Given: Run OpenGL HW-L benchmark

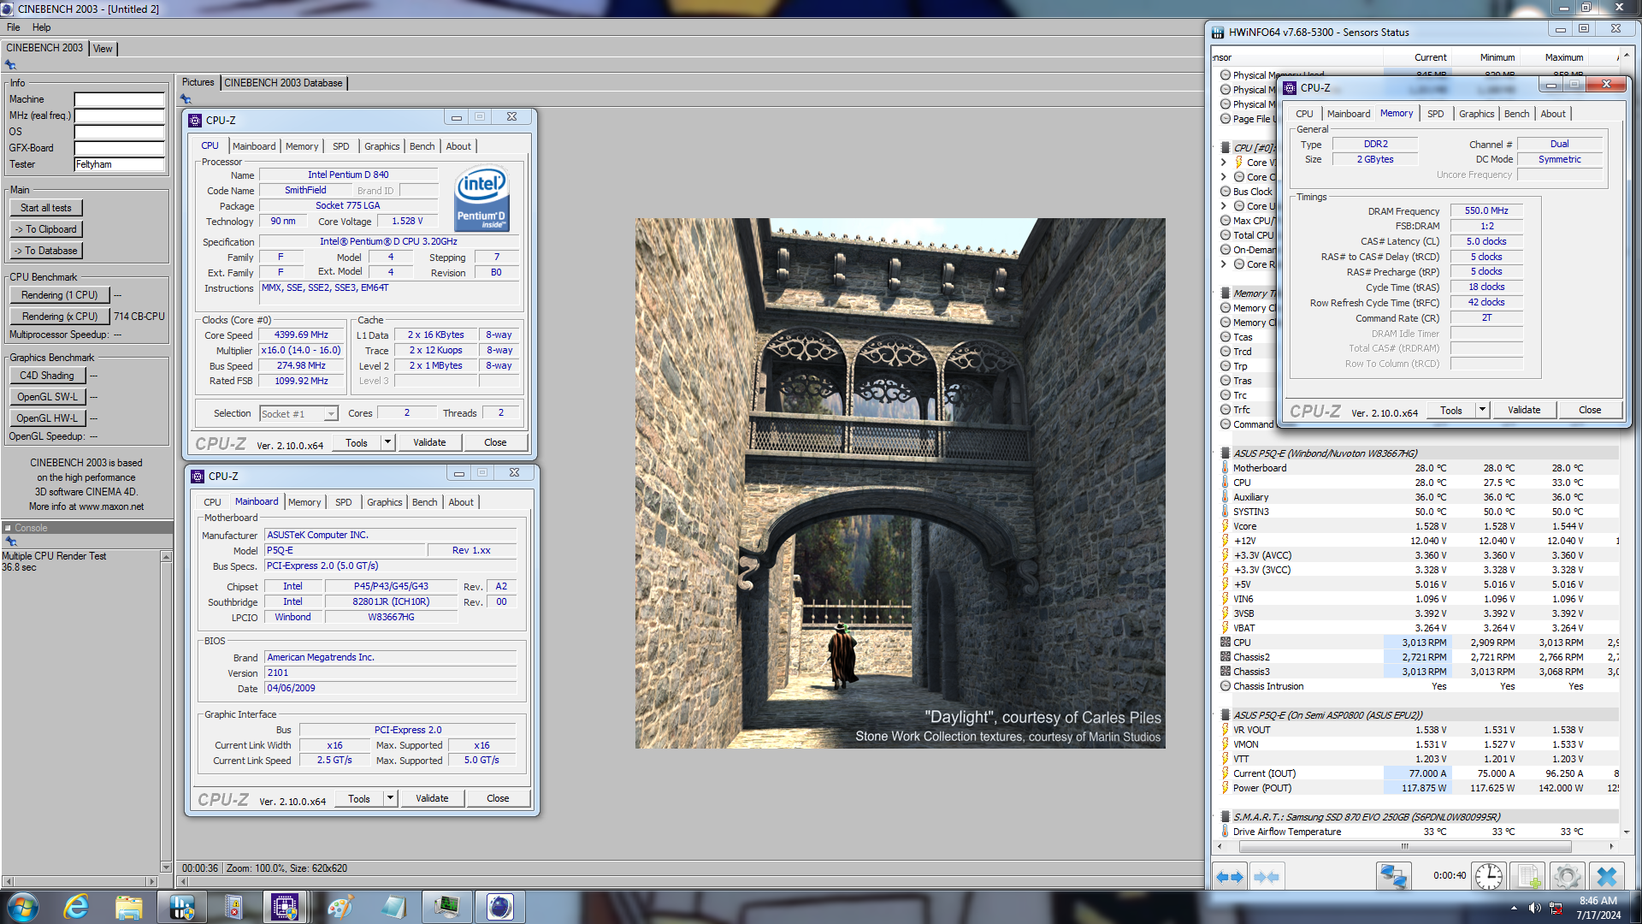Looking at the screenshot, I should pos(47,418).
